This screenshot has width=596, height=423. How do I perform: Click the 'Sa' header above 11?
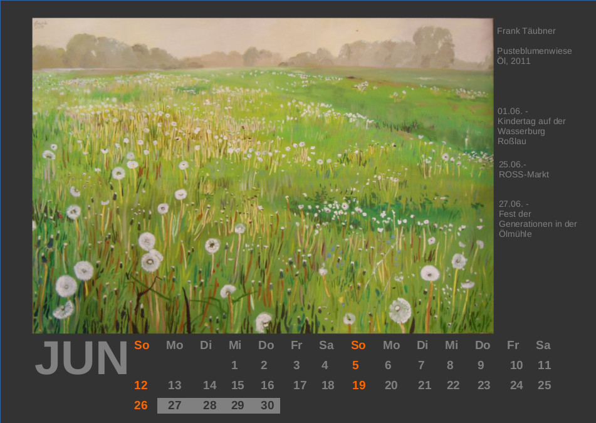tap(543, 345)
